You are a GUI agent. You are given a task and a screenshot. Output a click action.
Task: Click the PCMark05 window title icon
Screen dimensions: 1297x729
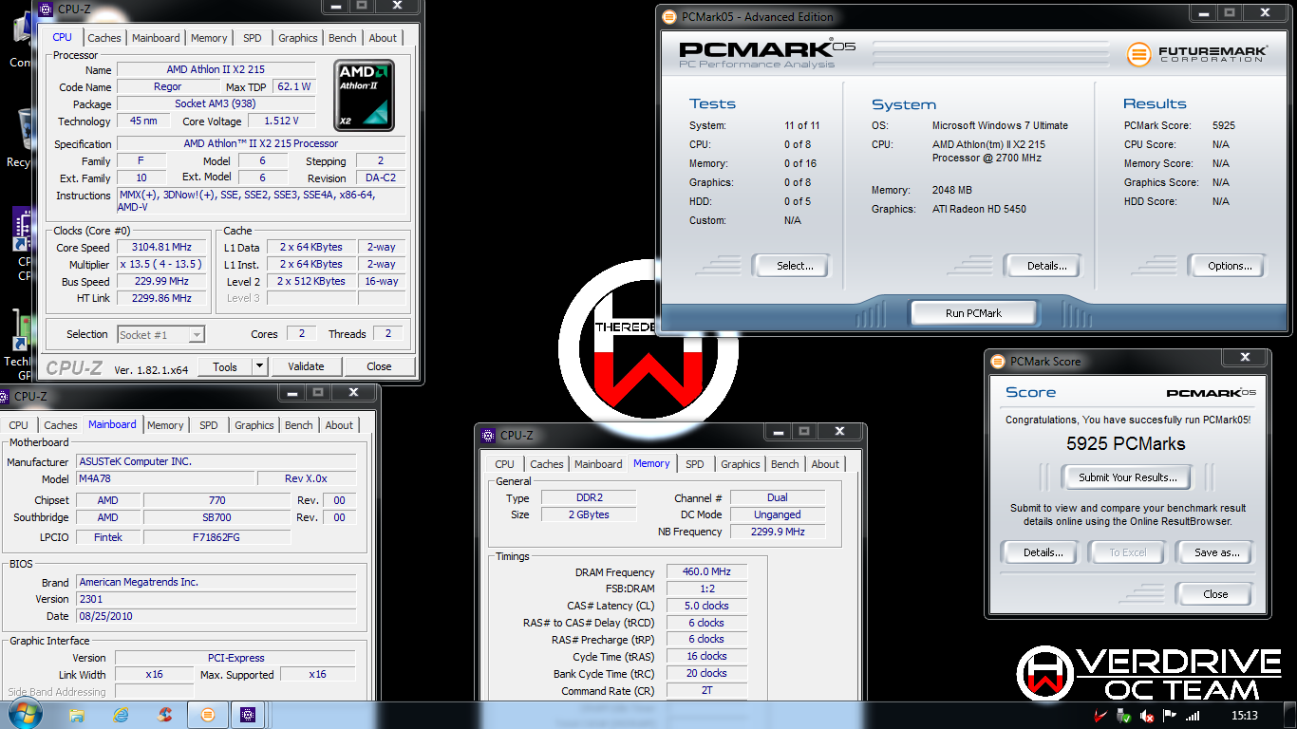[x=669, y=16]
